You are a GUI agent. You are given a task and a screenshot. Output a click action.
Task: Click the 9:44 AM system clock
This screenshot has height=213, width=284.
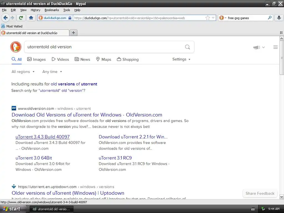(x=274, y=209)
